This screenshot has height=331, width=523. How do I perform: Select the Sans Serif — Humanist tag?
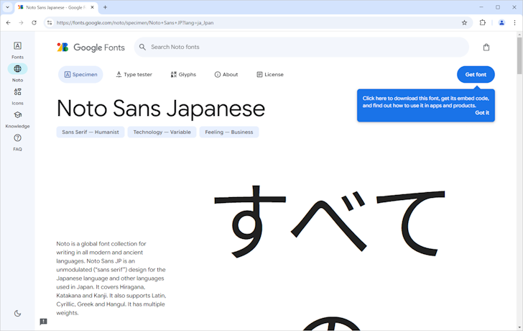click(x=91, y=132)
